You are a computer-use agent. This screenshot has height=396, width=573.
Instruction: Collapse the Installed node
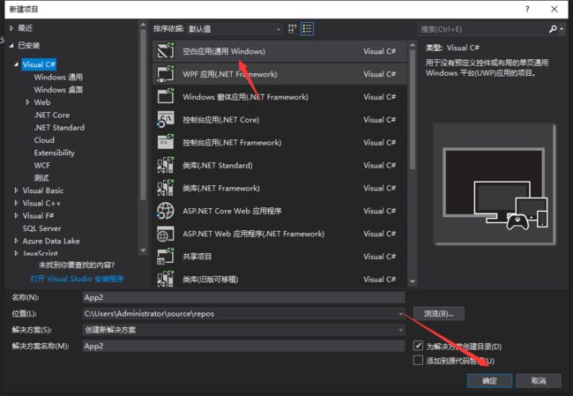coord(11,45)
